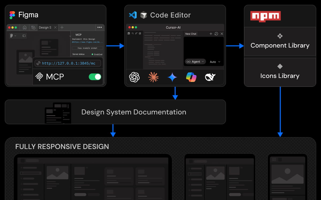Toggle the green MCP switch off
321x200 pixels.
coord(95,77)
